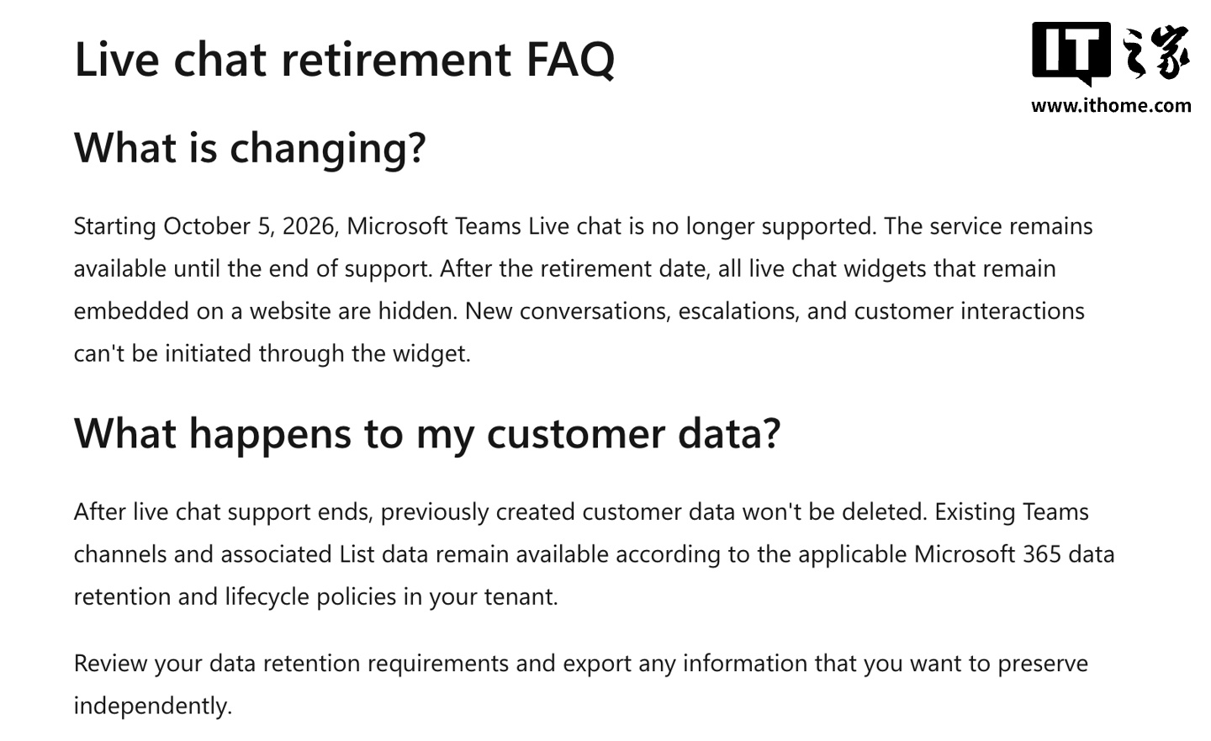Click the line starting "available until the end"
This screenshot has width=1211, height=741.
pos(565,269)
